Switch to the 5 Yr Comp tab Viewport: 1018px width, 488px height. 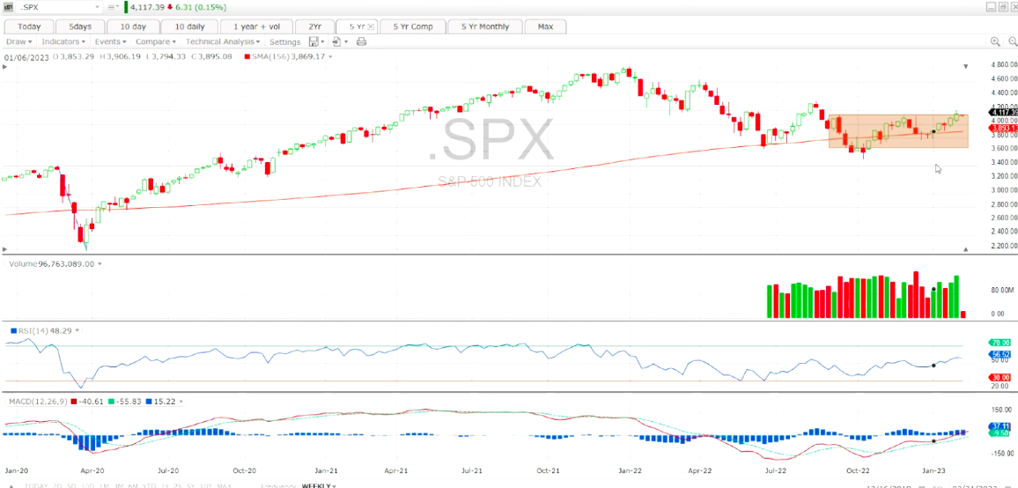413,26
